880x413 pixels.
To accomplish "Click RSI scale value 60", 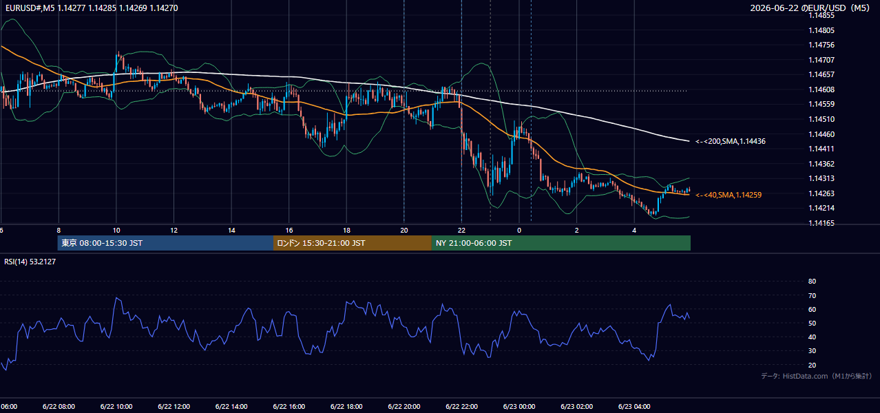I will pyautogui.click(x=812, y=309).
